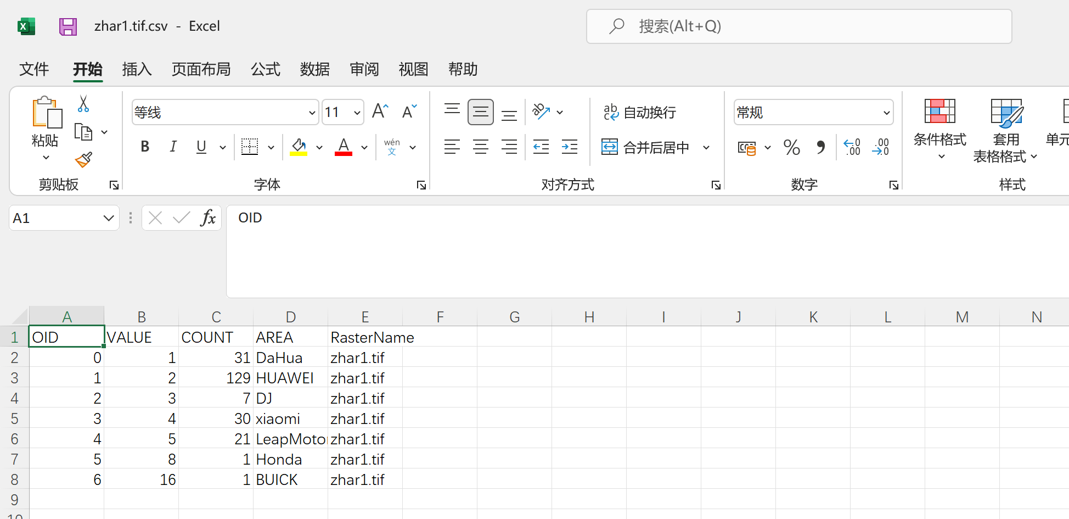
Task: Open the number format dropdown 常规
Action: 886,113
